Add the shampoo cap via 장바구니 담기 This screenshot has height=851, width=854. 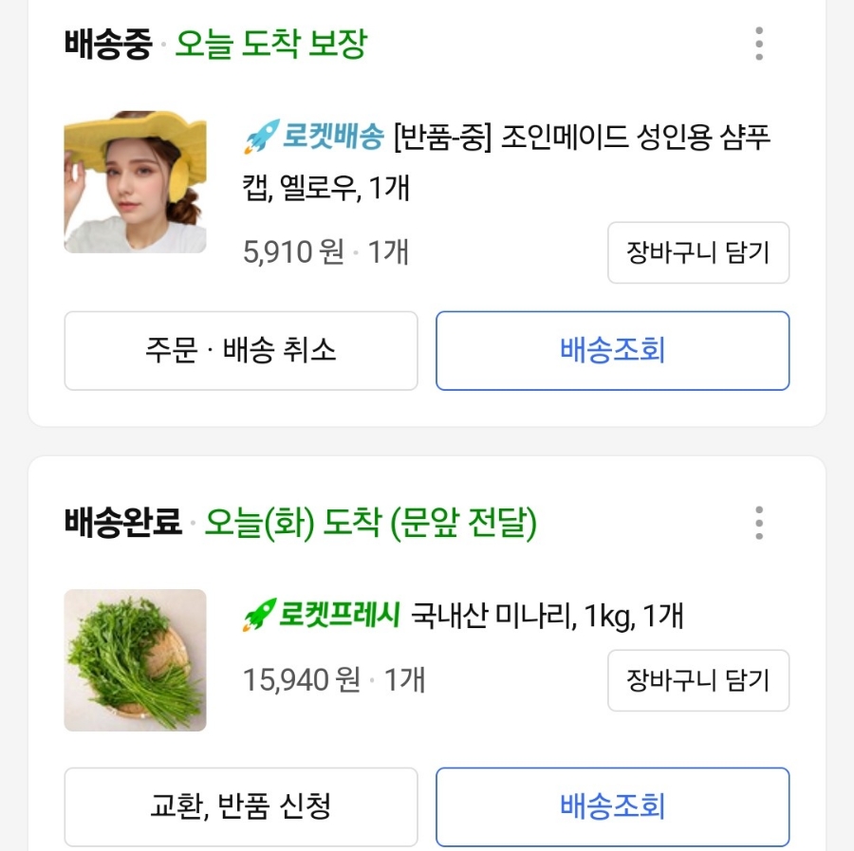click(x=698, y=252)
